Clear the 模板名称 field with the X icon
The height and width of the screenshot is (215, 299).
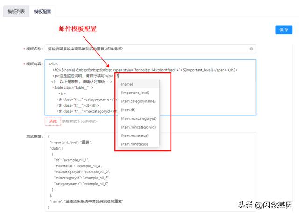point(251,49)
